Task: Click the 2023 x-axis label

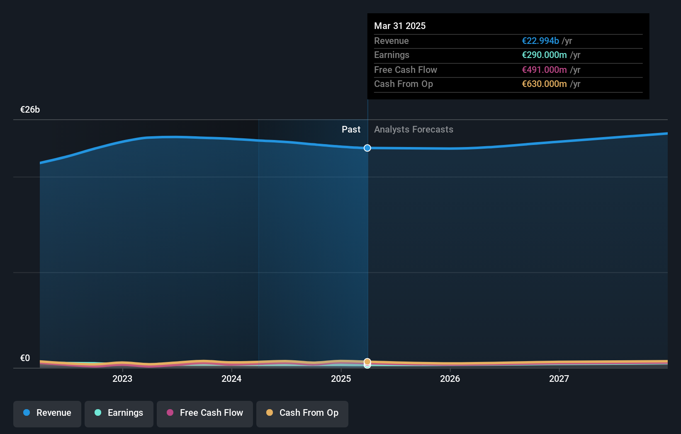Action: pyautogui.click(x=122, y=379)
